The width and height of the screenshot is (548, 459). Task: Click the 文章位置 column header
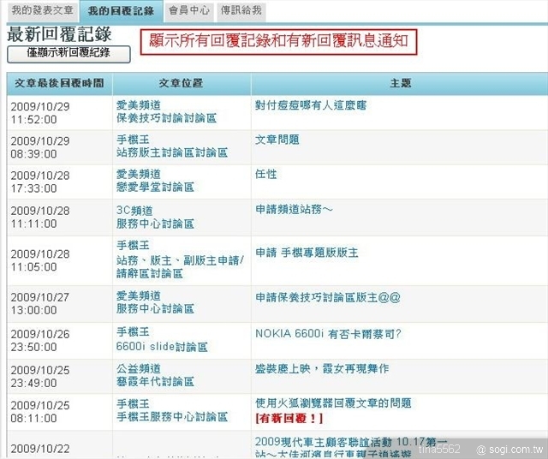pyautogui.click(x=181, y=83)
